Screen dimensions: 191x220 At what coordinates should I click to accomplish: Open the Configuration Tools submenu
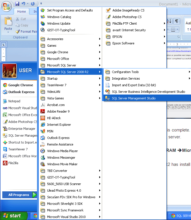pyautogui.click(x=147, y=72)
